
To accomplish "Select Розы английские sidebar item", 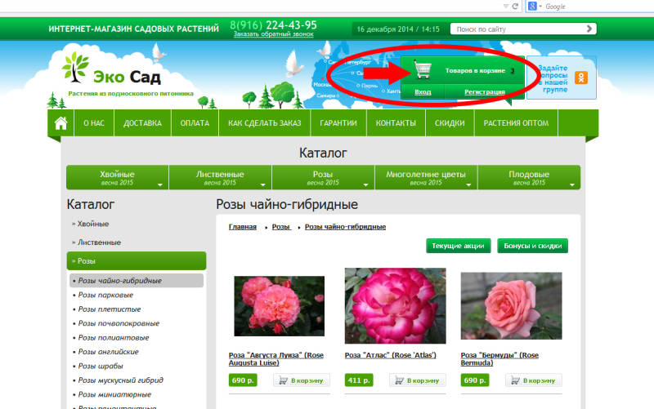I will click(x=108, y=352).
